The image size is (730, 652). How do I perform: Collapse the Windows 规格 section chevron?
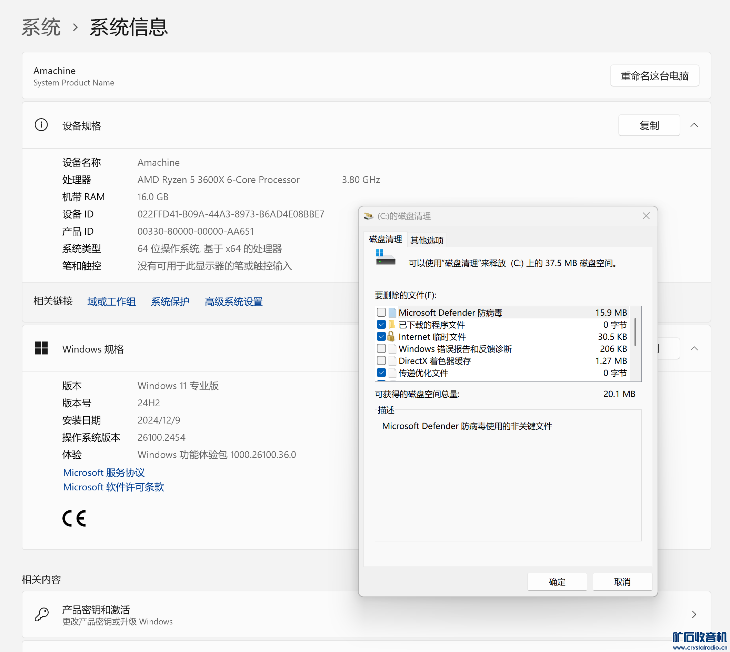coord(694,348)
